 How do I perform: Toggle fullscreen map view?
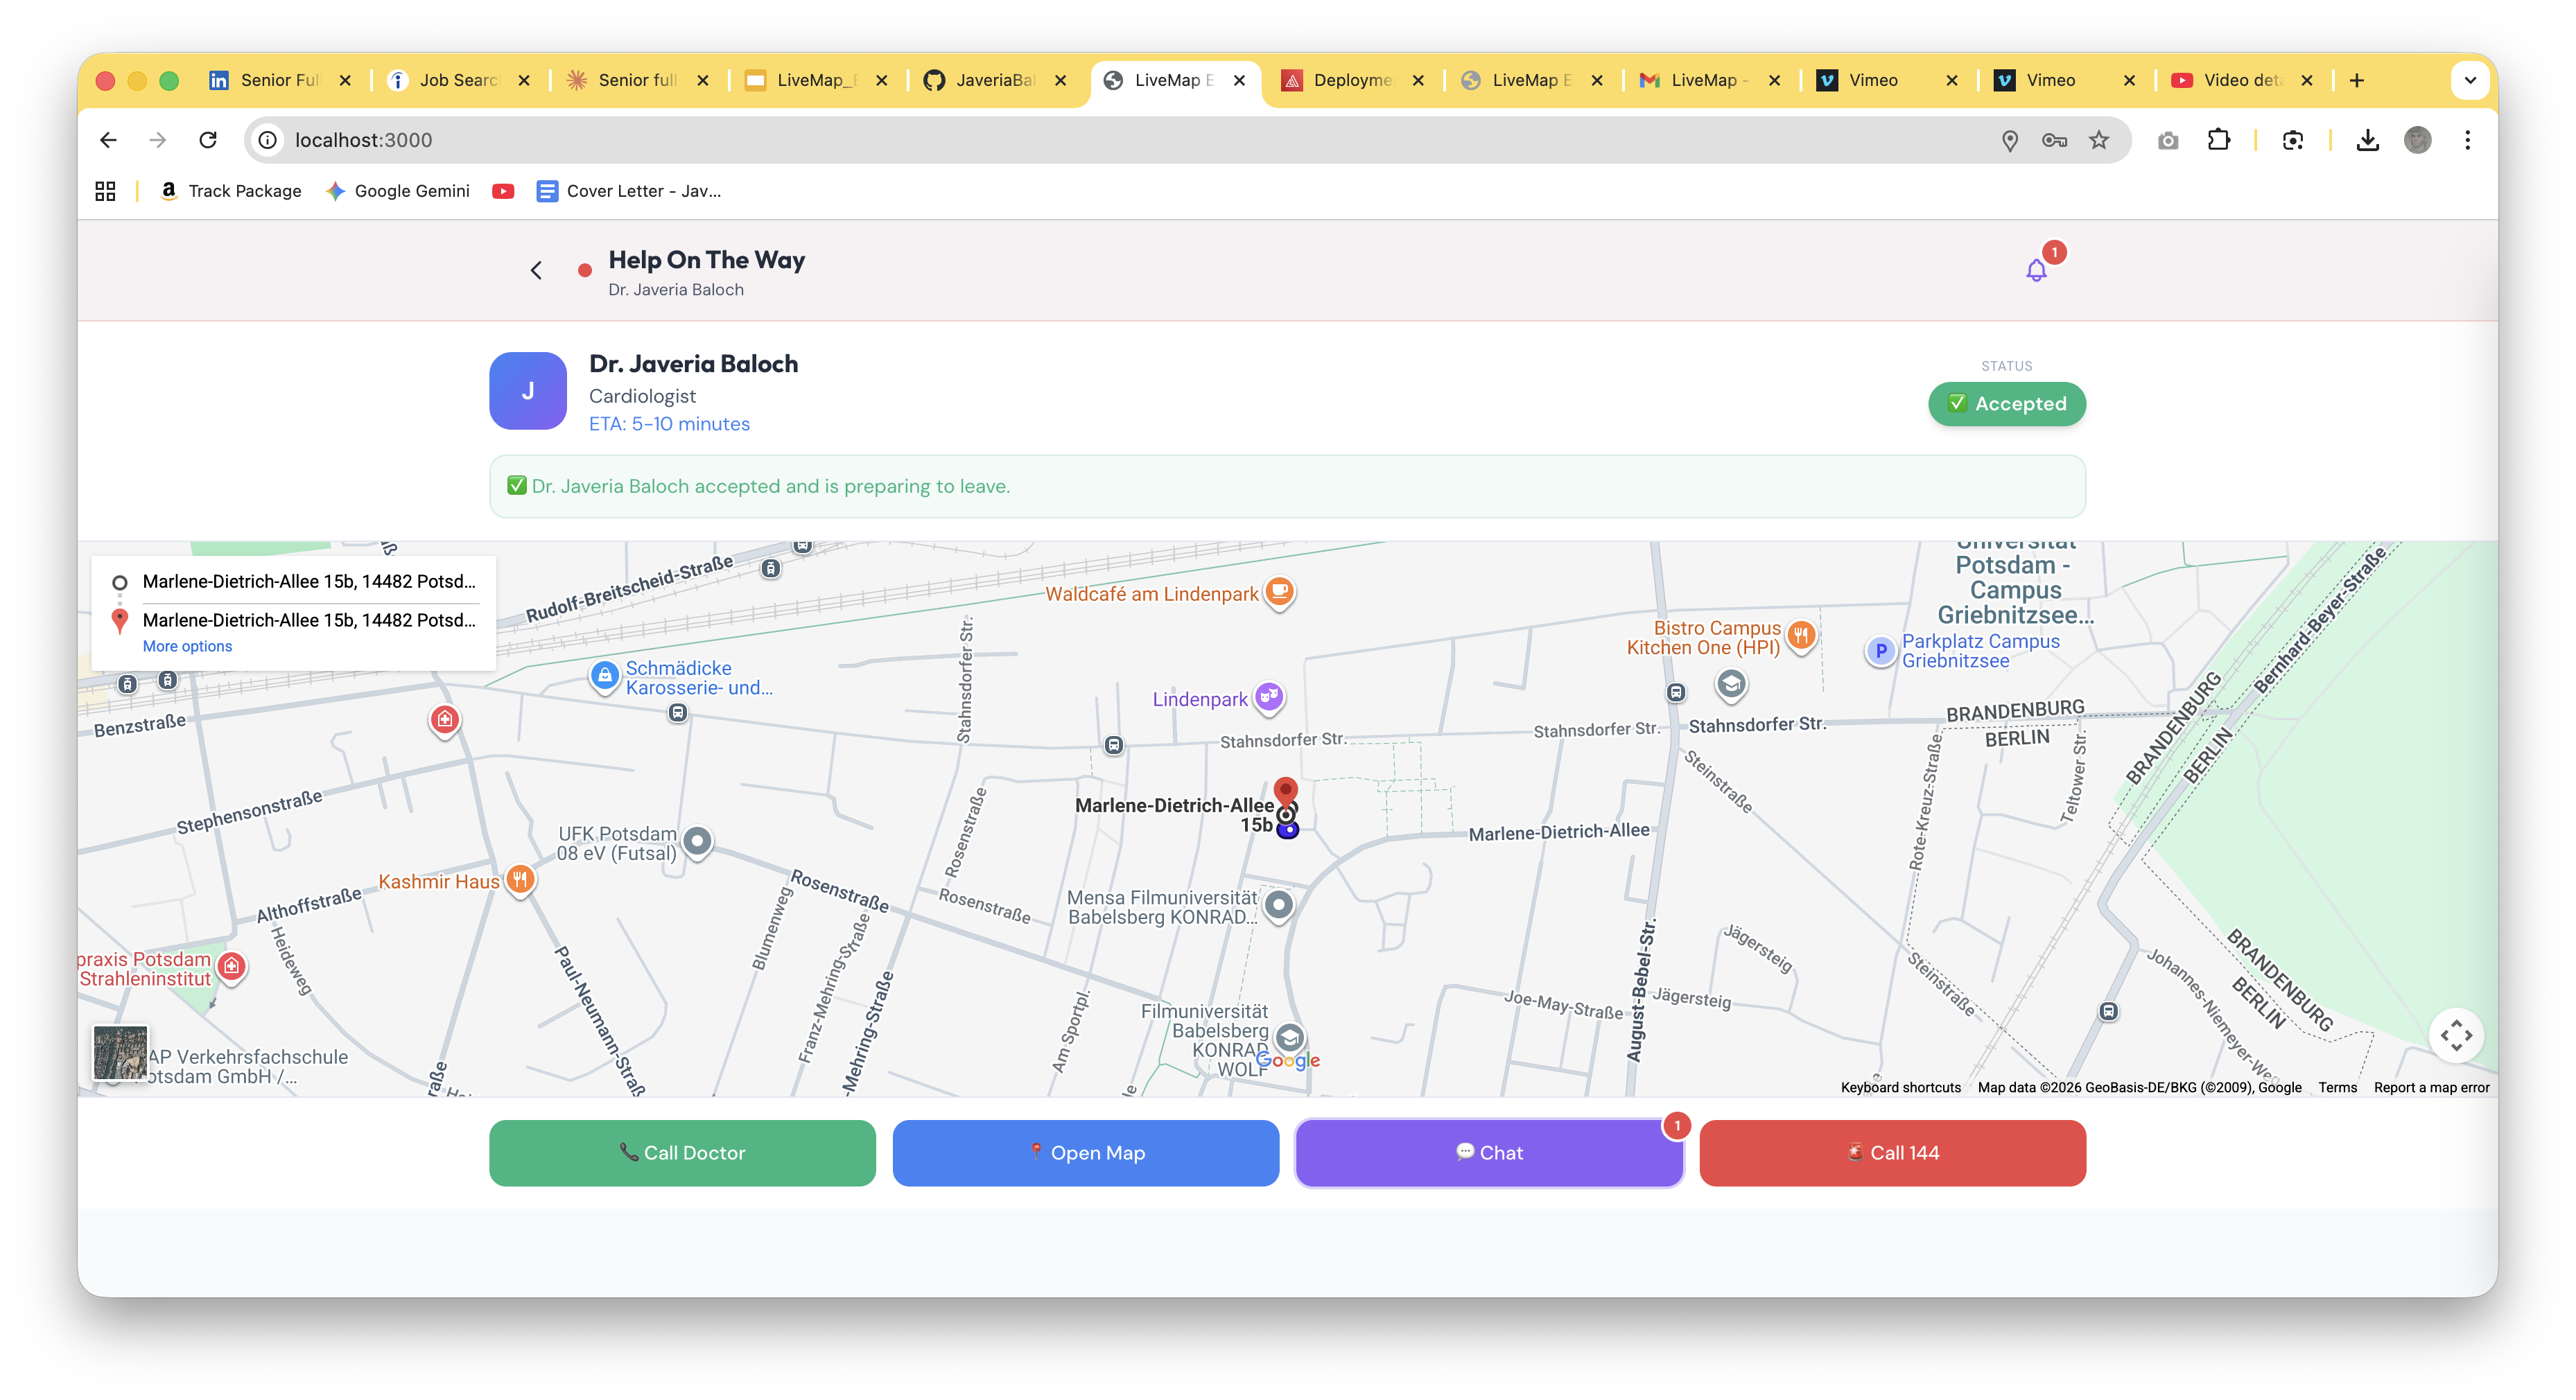pos(2455,1035)
